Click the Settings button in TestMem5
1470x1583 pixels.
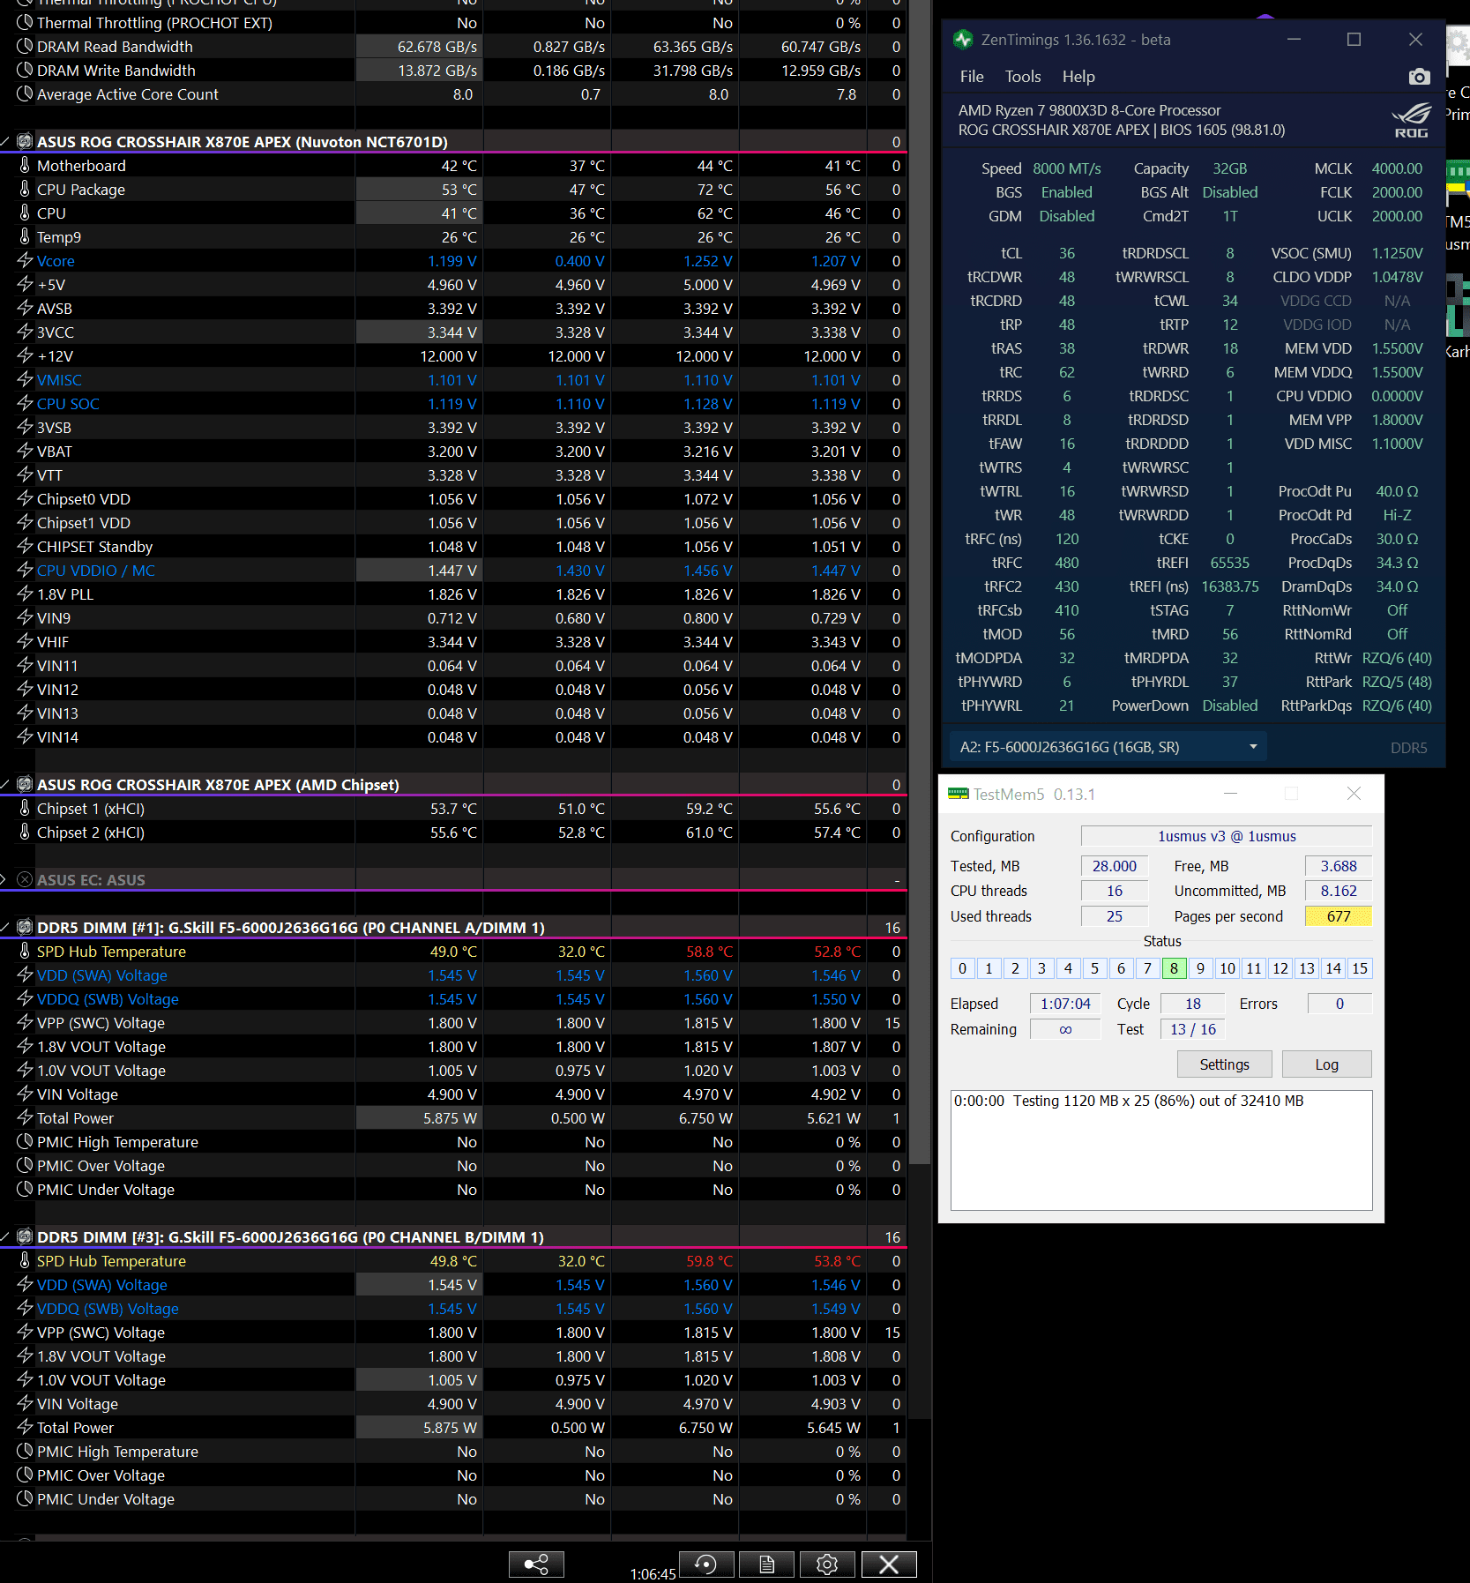pyautogui.click(x=1225, y=1064)
